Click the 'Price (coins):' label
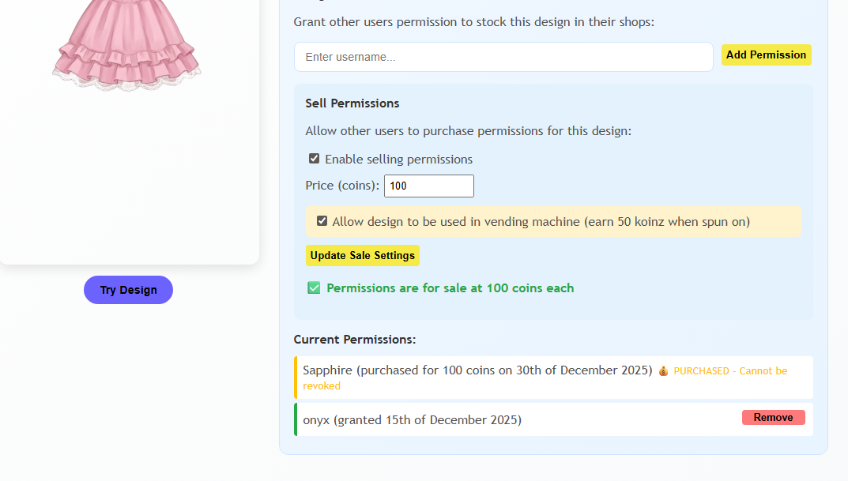 pyautogui.click(x=342, y=186)
